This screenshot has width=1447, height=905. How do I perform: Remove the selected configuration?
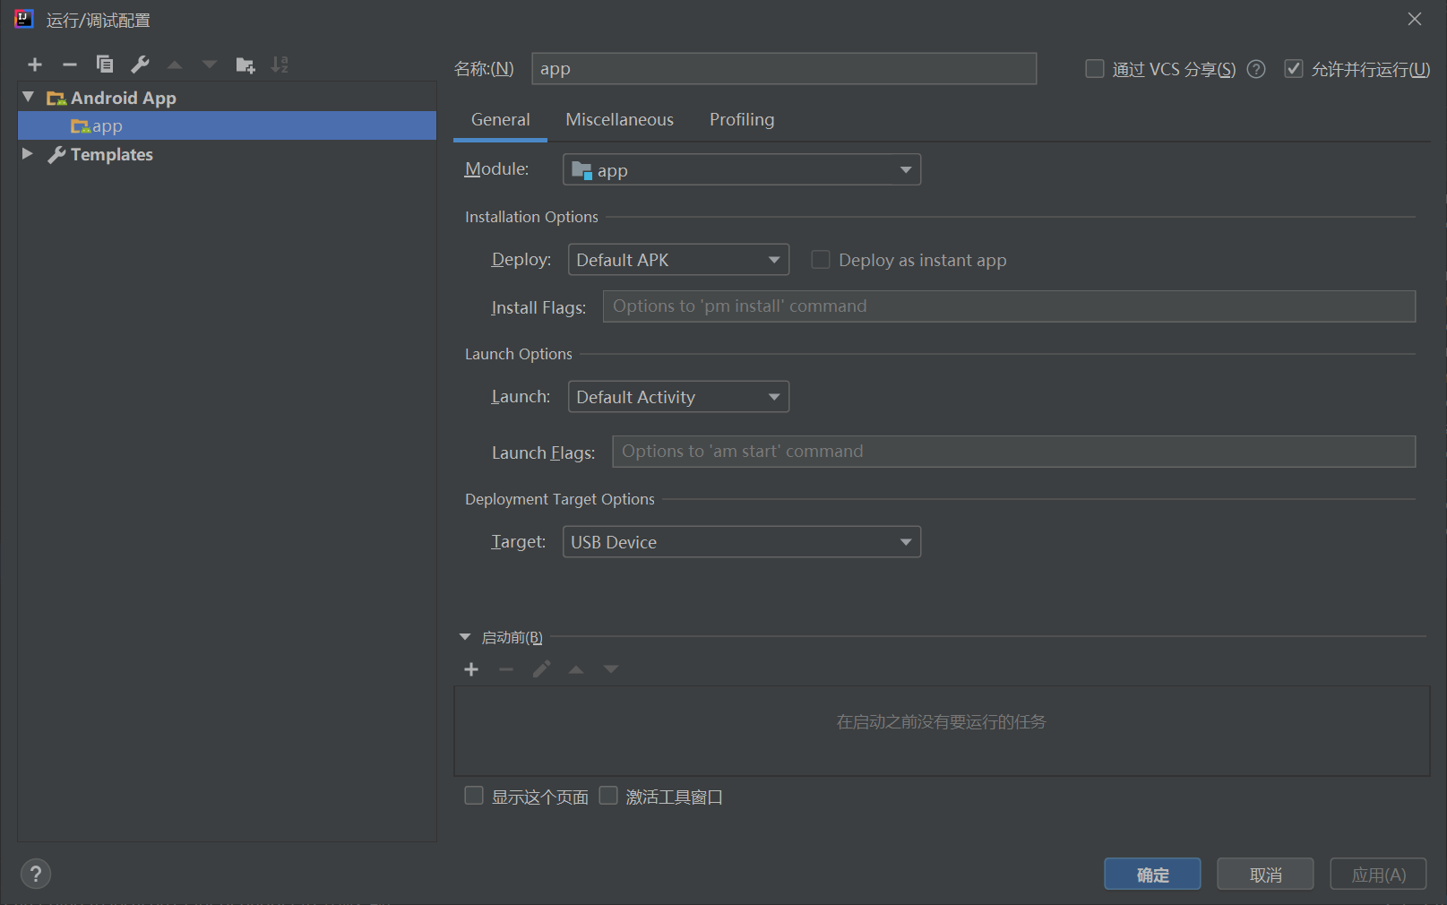pyautogui.click(x=70, y=65)
